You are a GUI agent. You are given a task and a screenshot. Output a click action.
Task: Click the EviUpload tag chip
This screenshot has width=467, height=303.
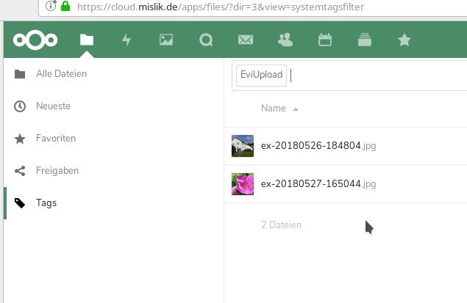(x=261, y=76)
